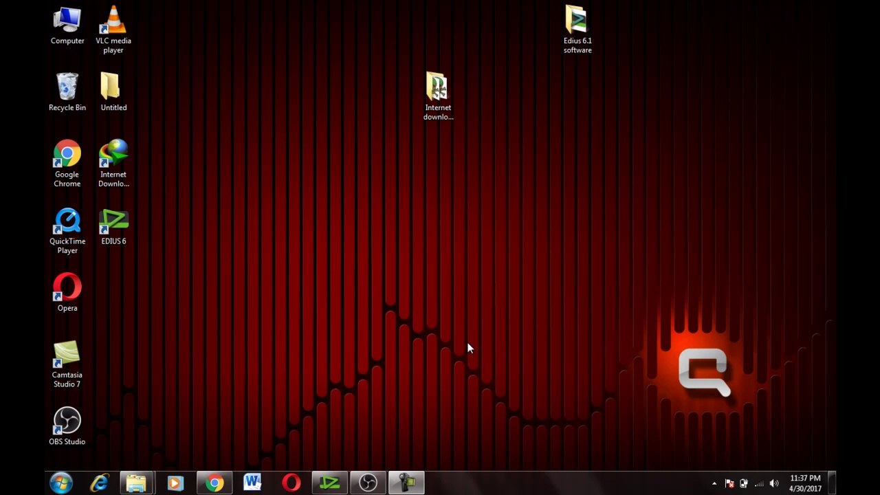Click the power plug tray icon
The width and height of the screenshot is (880, 495).
pyautogui.click(x=744, y=484)
